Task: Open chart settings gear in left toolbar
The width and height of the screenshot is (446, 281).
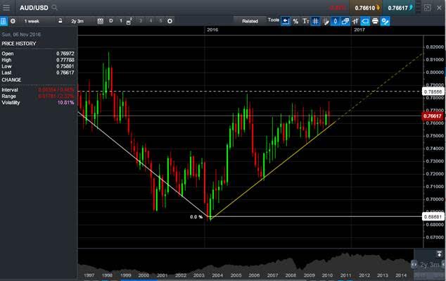Action: (x=13, y=21)
